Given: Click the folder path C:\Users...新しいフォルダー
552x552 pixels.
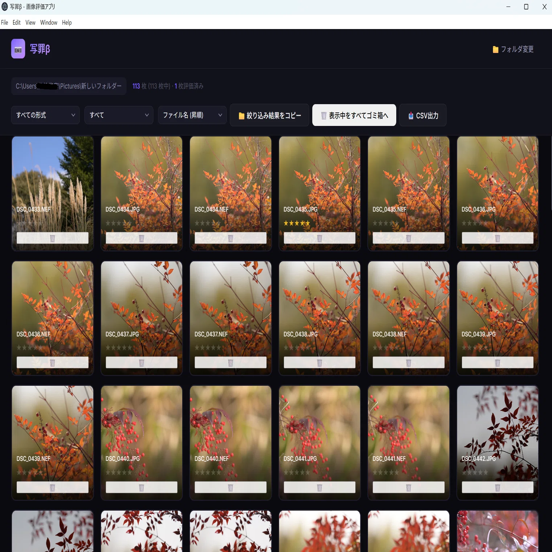Looking at the screenshot, I should [69, 86].
